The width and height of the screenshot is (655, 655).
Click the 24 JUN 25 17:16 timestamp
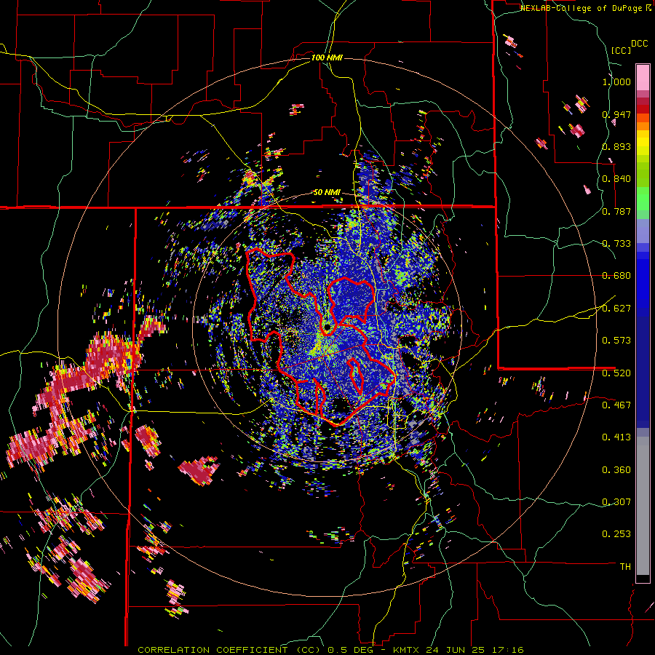[x=475, y=650]
